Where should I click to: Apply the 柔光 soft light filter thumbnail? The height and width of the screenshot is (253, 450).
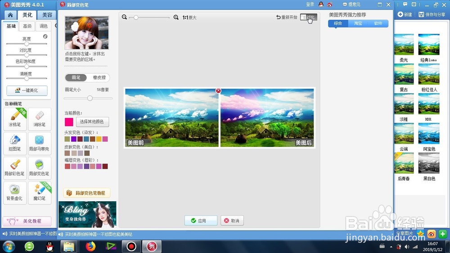tap(404, 45)
